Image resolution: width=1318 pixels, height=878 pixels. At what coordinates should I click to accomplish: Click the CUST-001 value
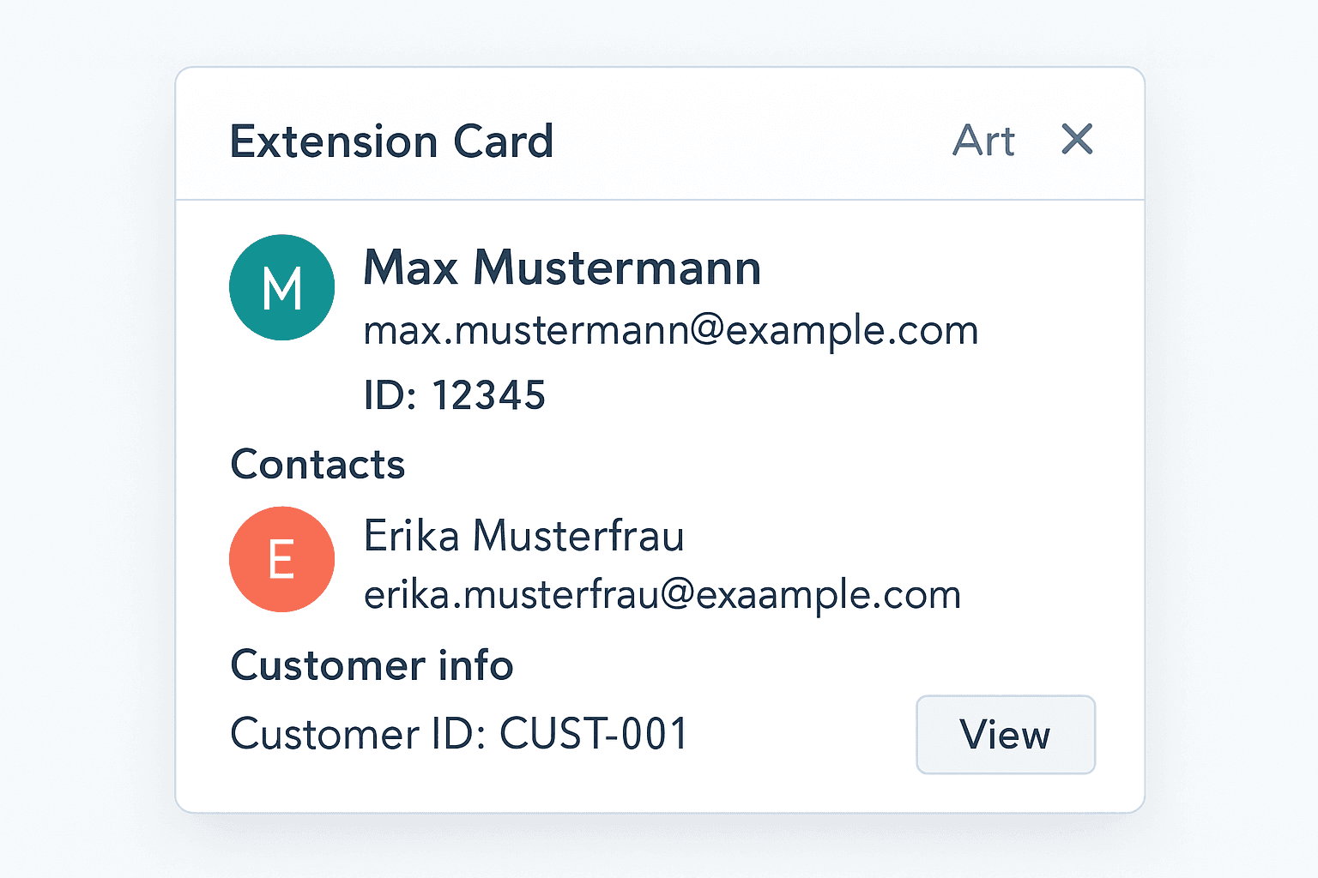pos(594,734)
